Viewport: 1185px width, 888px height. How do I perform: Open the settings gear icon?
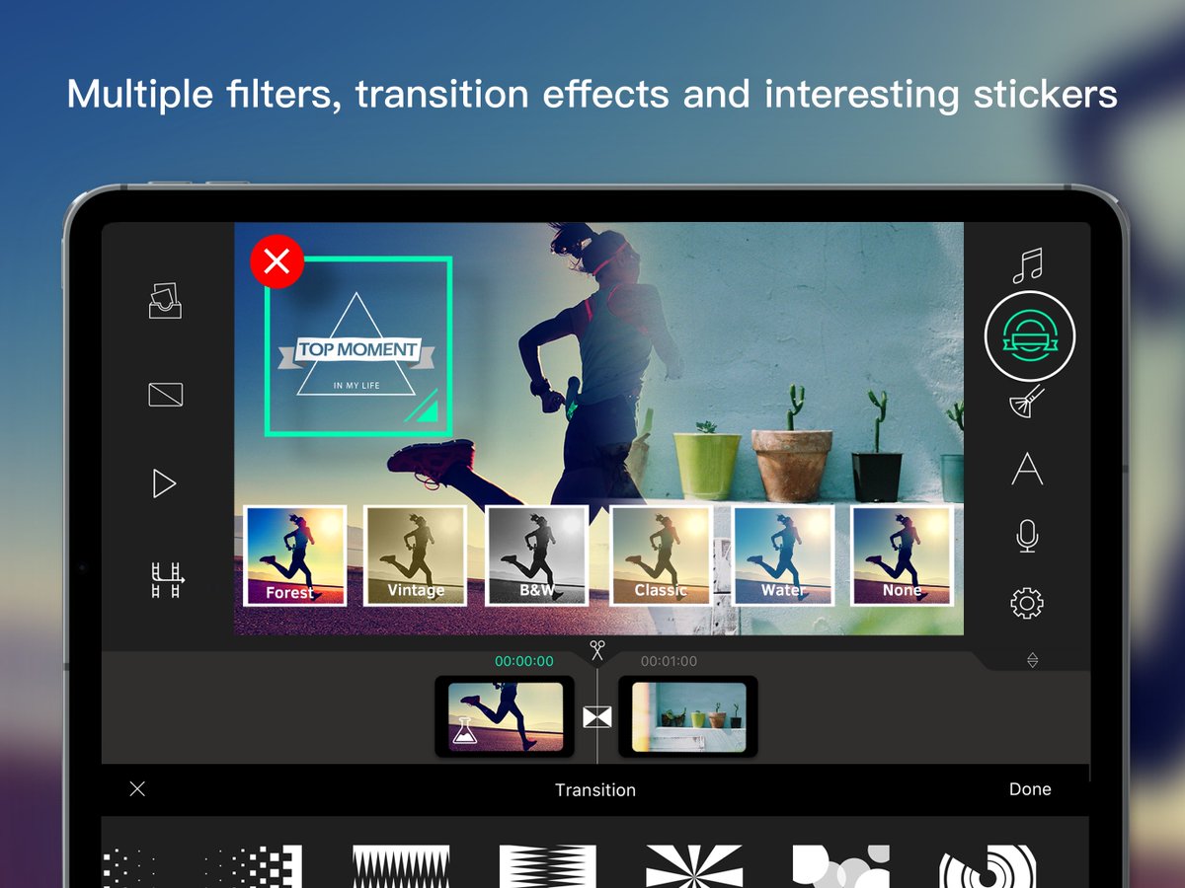1027,602
